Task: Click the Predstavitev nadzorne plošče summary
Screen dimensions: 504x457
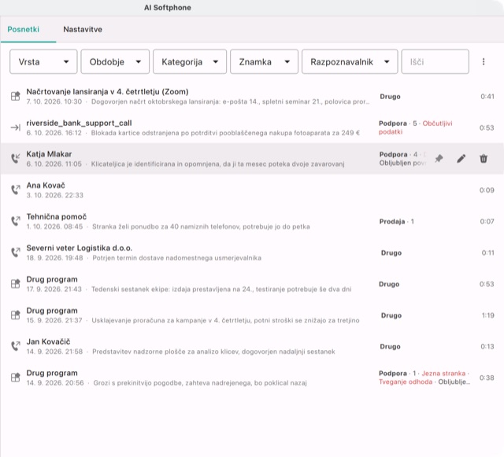Action: click(x=213, y=352)
